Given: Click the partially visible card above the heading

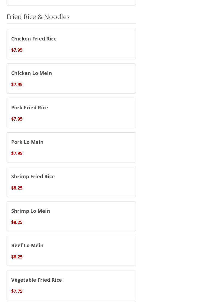Looking at the screenshot, I should click(71, 2).
